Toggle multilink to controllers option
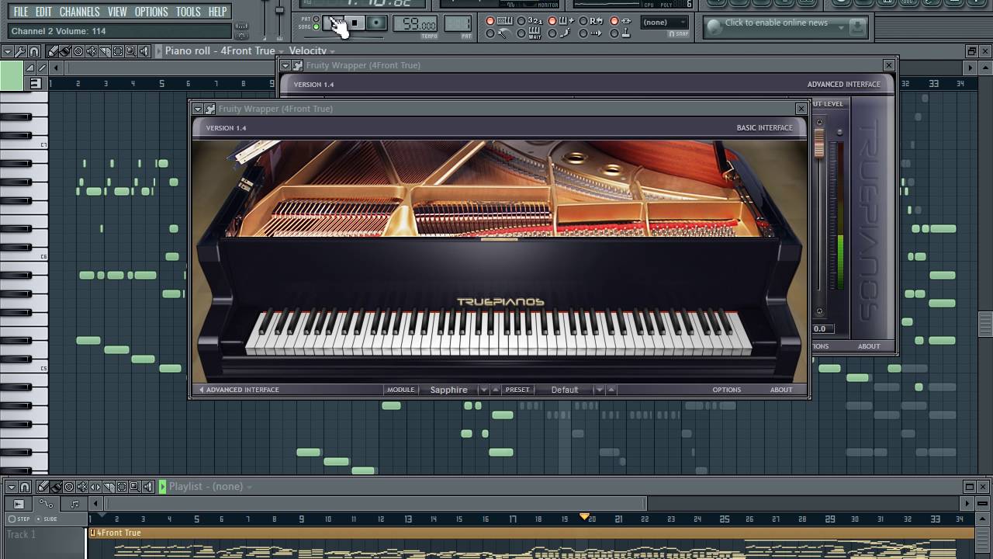Viewport: 993px width, 559px height. [x=614, y=21]
